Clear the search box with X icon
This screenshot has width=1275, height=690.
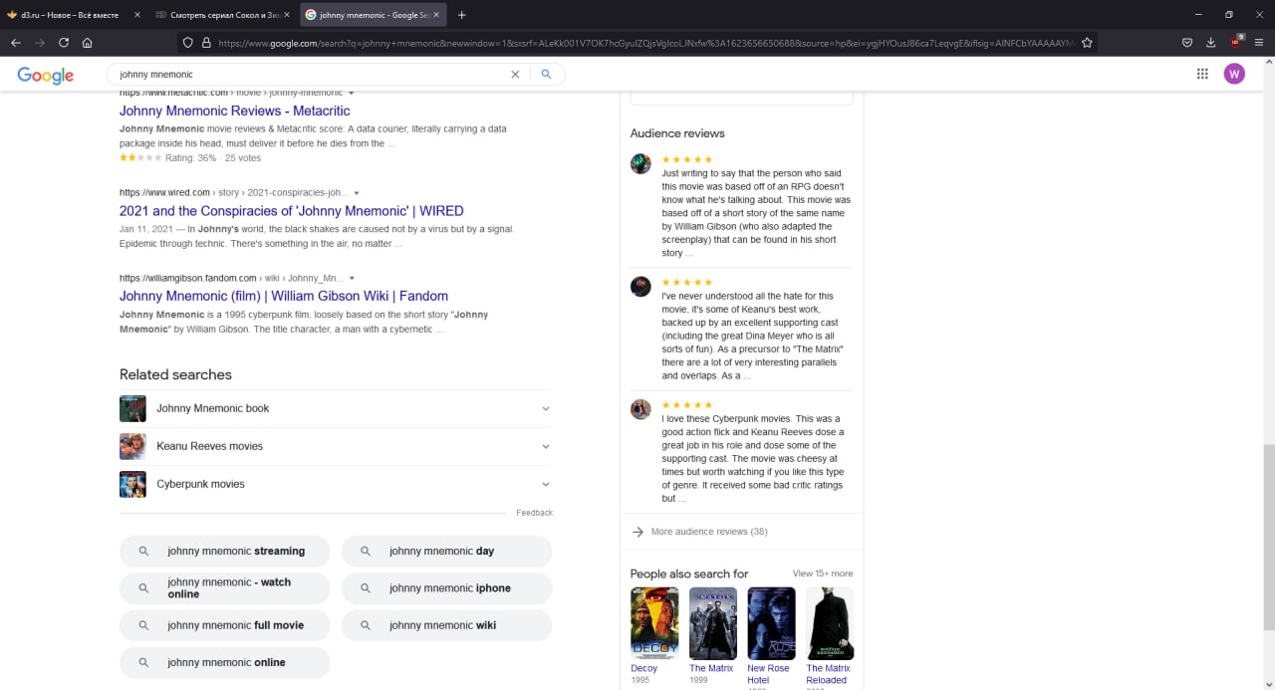coord(515,74)
